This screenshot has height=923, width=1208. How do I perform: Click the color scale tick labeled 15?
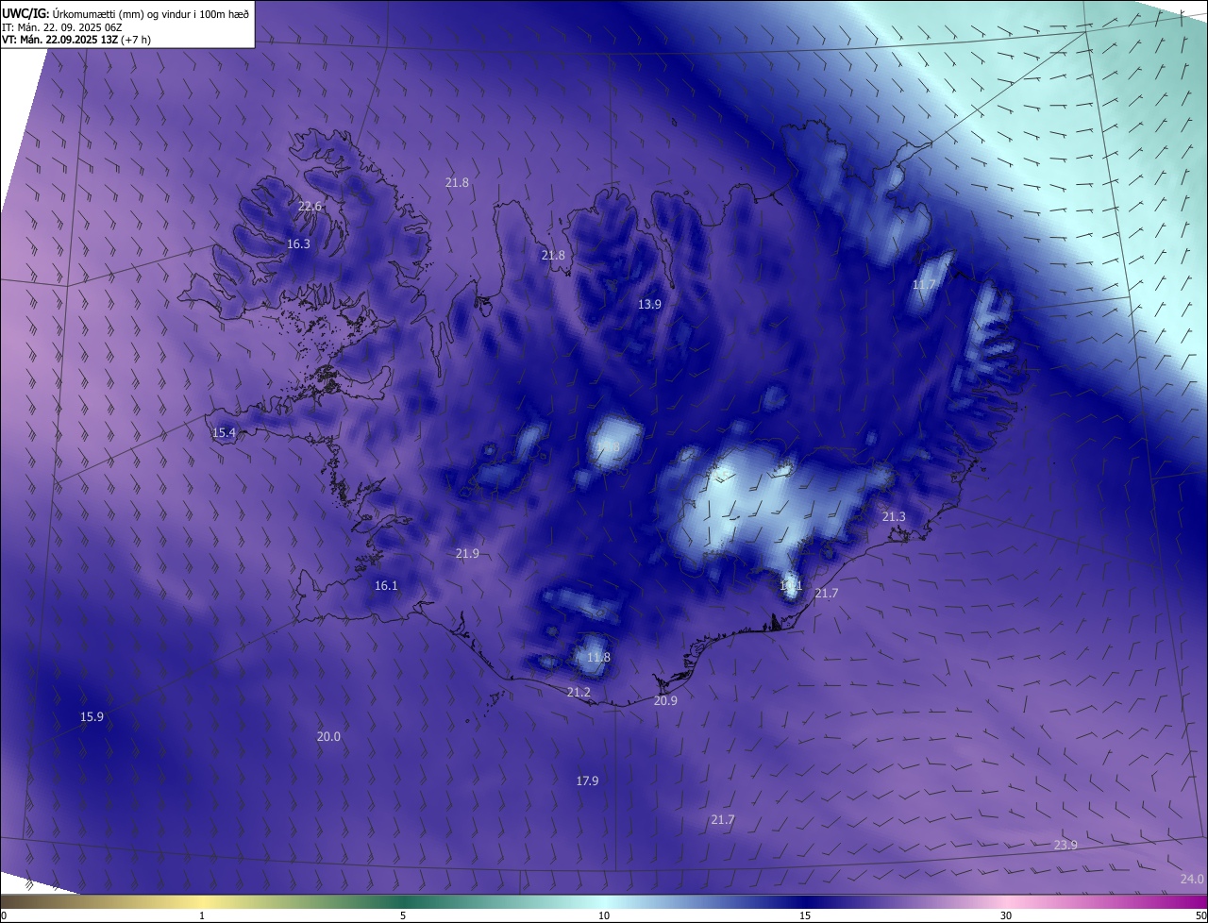point(805,915)
